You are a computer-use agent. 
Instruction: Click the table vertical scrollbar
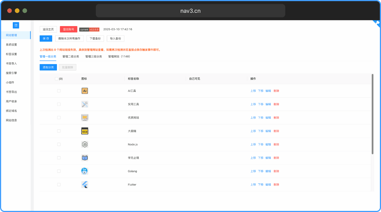click(x=372, y=114)
